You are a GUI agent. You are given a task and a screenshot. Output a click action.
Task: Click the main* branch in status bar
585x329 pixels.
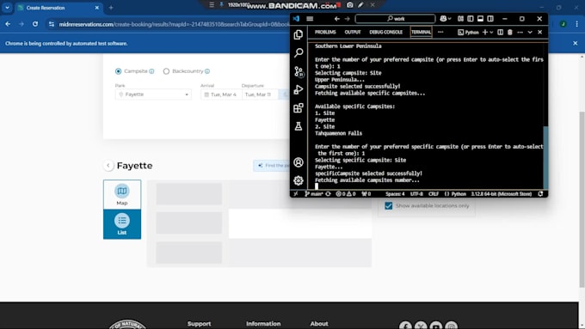tap(313, 194)
